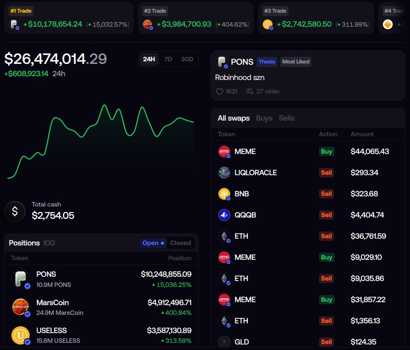Click the $293.34 LIQLORACLE amount
Viewport: 410px width, 350px height.
pos(364,173)
